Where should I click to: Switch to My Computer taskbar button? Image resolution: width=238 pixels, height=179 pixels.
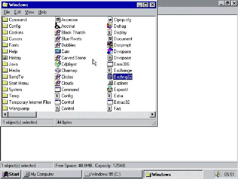[52, 174]
